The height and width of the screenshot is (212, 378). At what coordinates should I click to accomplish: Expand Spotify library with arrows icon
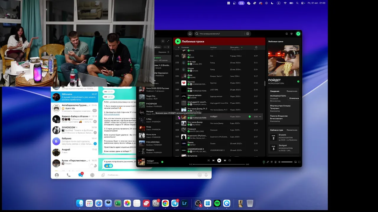(x=168, y=41)
